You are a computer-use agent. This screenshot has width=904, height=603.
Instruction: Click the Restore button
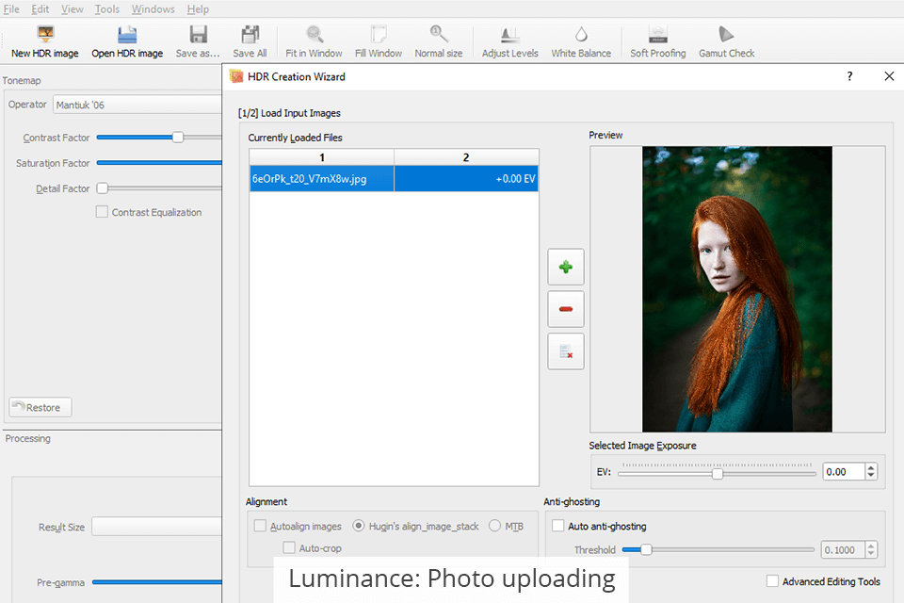point(40,407)
